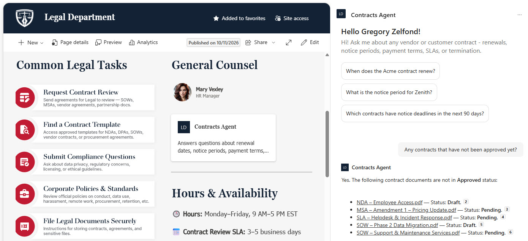Open Find a Contract Template
528x241 pixels.
[82, 124]
